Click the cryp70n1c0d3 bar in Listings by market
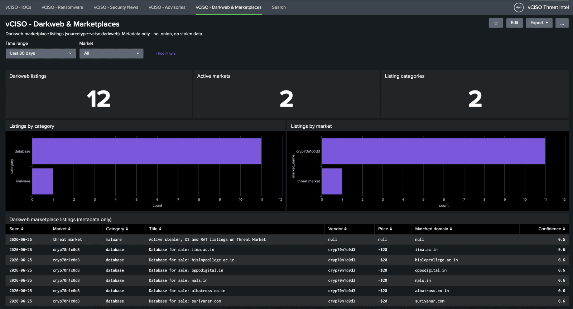This screenshot has height=309, width=573. pyautogui.click(x=433, y=151)
